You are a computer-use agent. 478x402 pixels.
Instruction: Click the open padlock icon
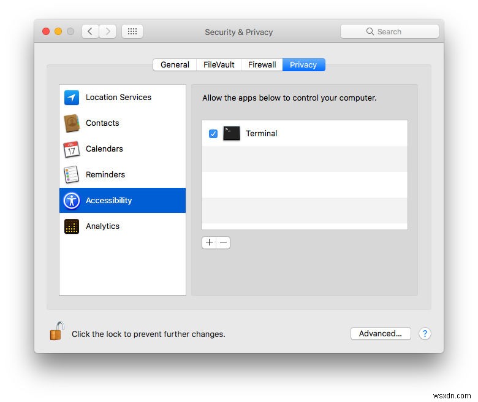57,331
